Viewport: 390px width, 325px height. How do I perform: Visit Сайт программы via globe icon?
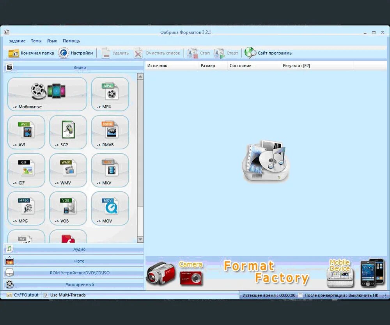[x=268, y=53]
